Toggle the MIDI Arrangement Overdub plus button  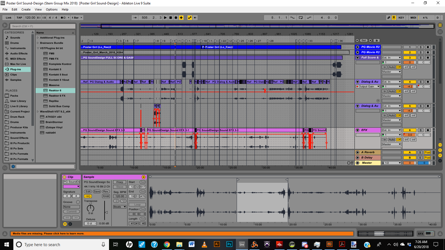[x=181, y=17]
